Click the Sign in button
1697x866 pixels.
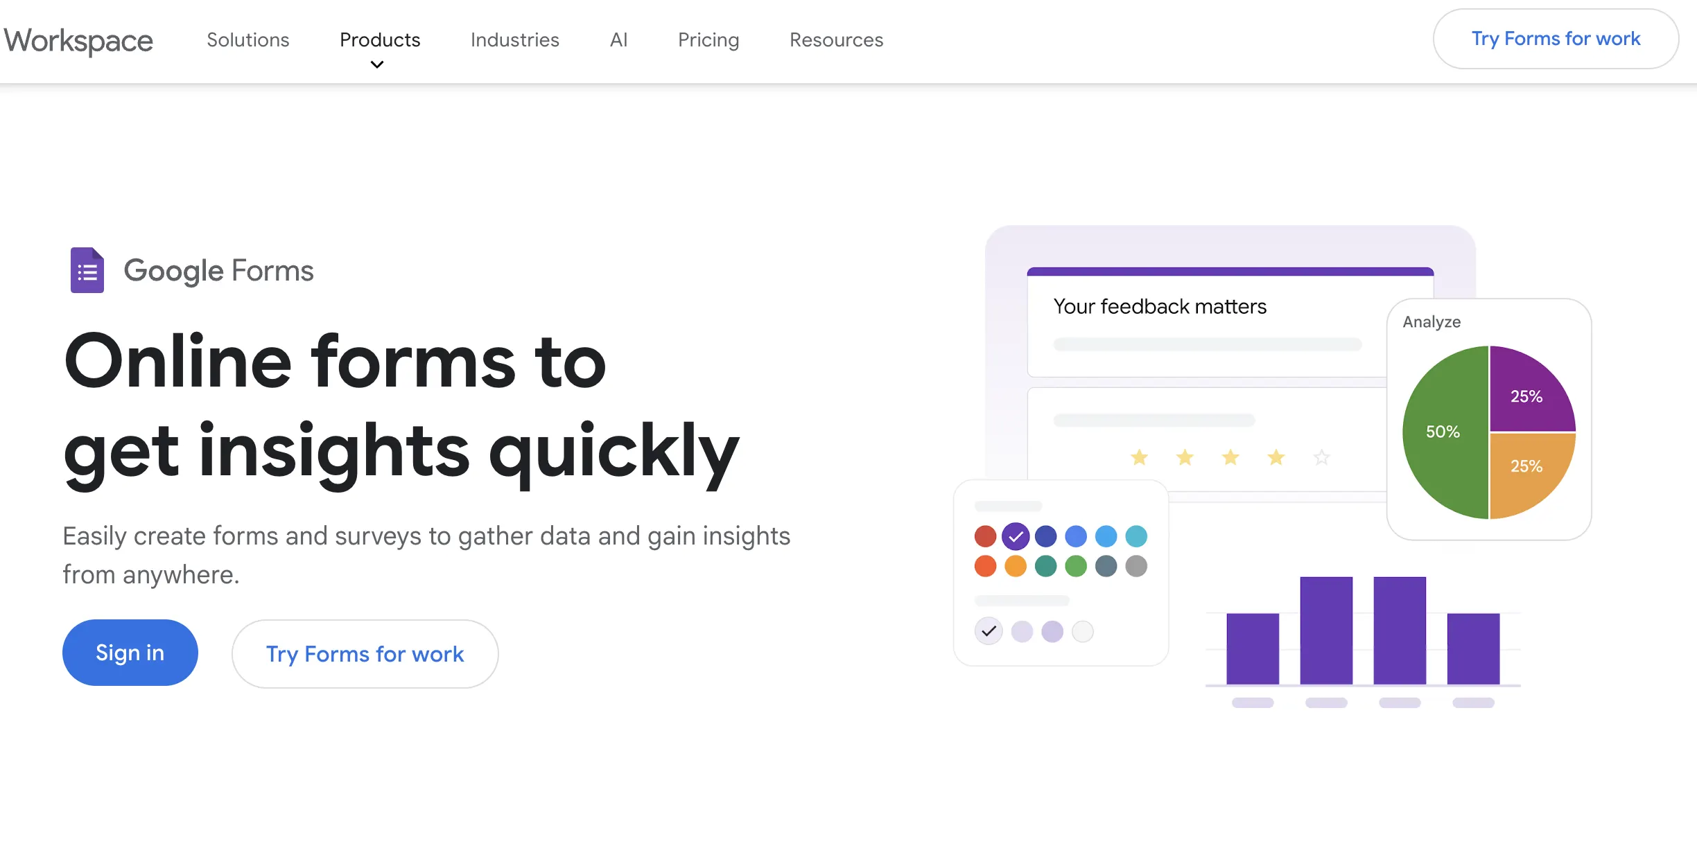pyautogui.click(x=130, y=652)
